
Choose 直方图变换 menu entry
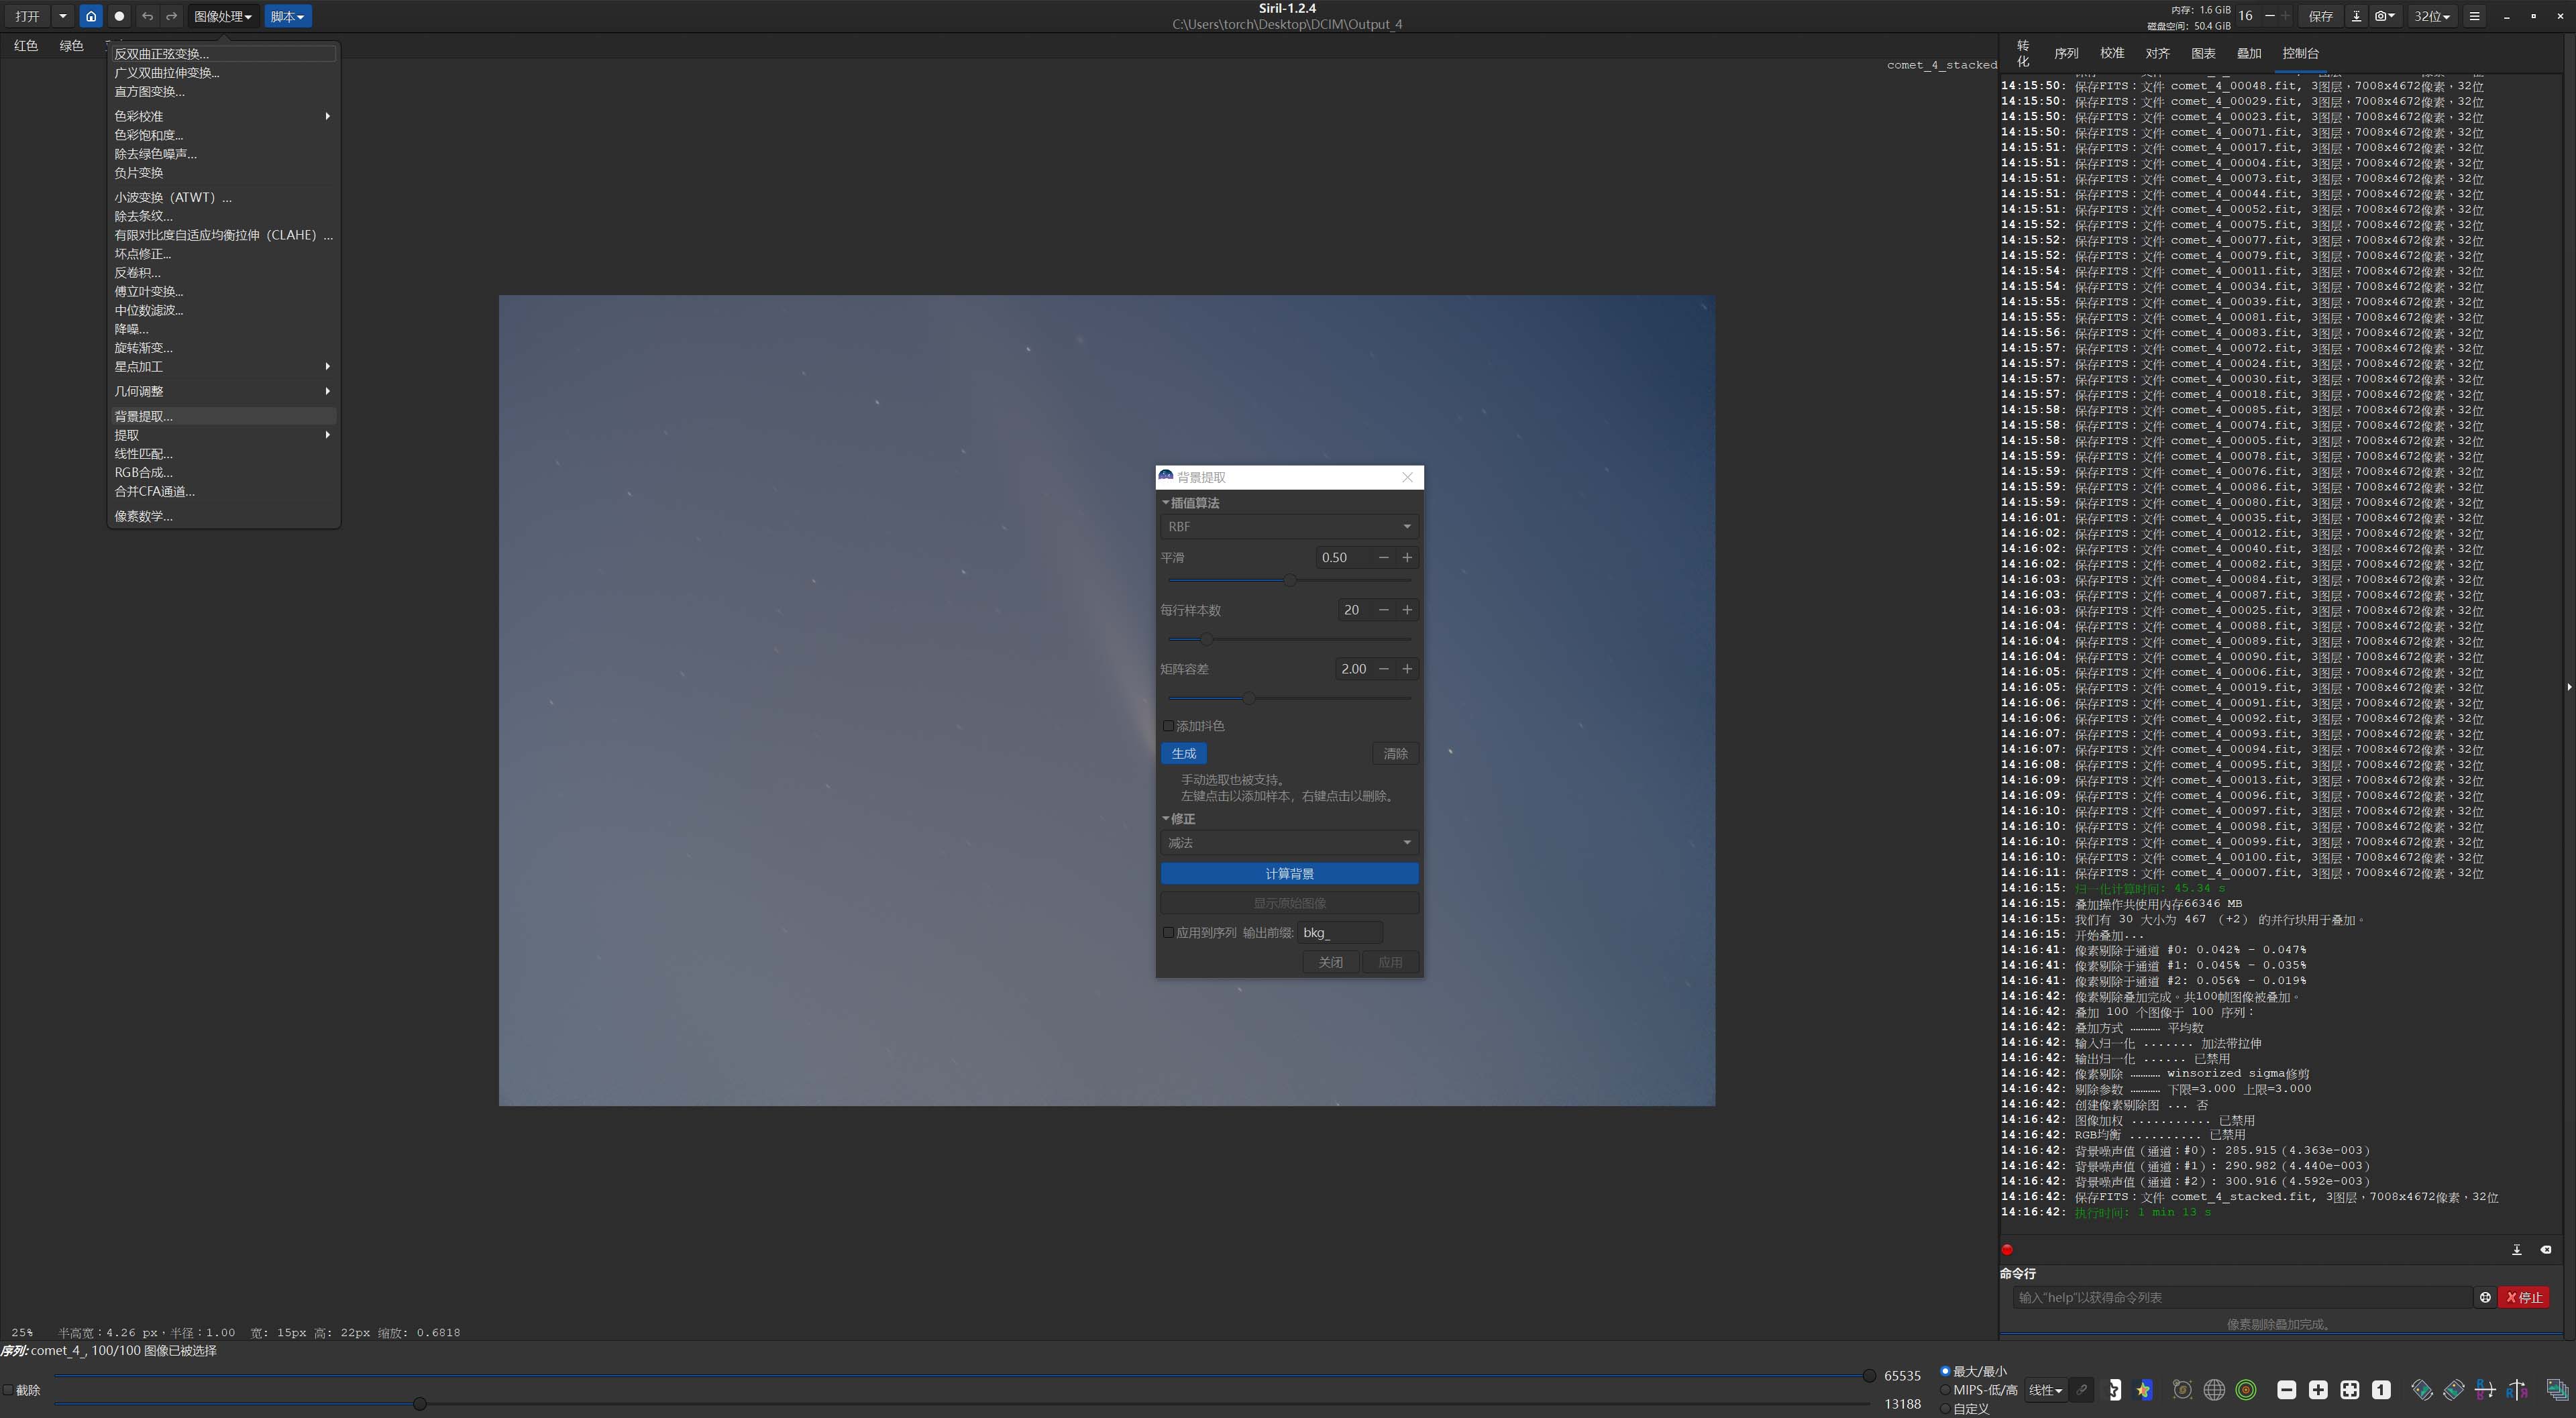(222, 91)
